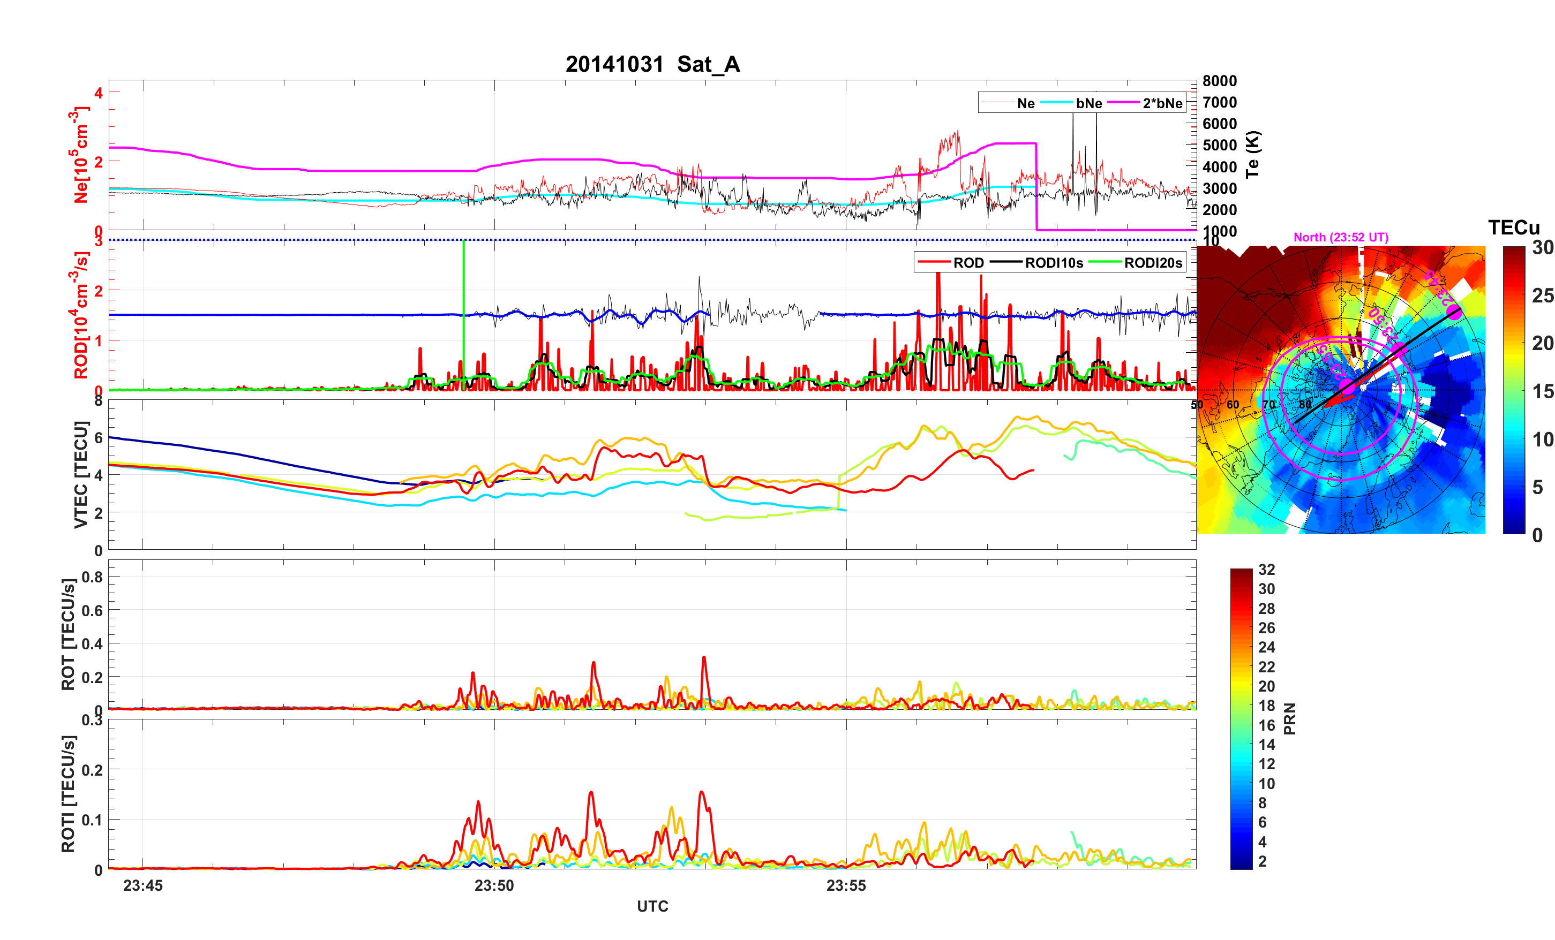Click the magenta 2*bNe legend line sample

(1123, 103)
